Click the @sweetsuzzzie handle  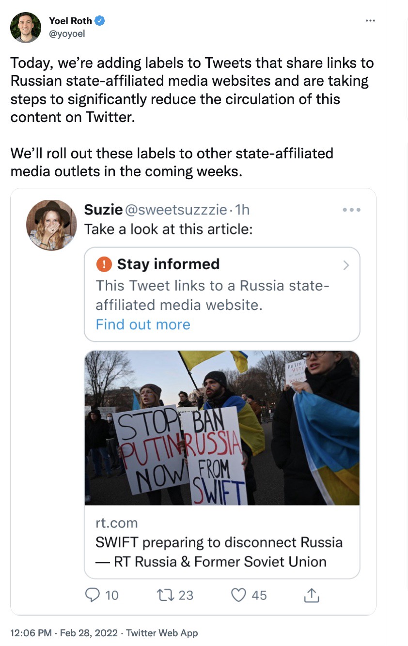(x=176, y=210)
